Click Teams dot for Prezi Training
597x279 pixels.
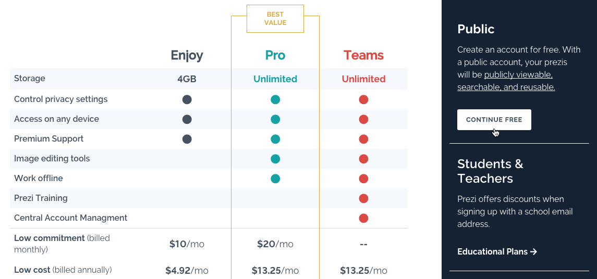coord(364,198)
